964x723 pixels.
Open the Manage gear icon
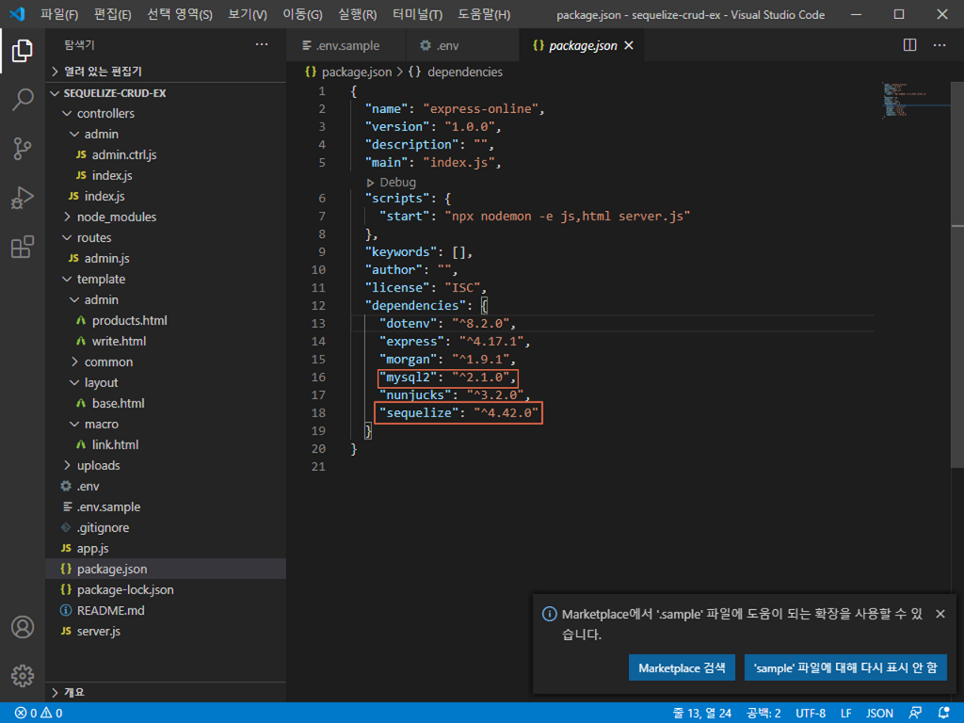coord(23,676)
